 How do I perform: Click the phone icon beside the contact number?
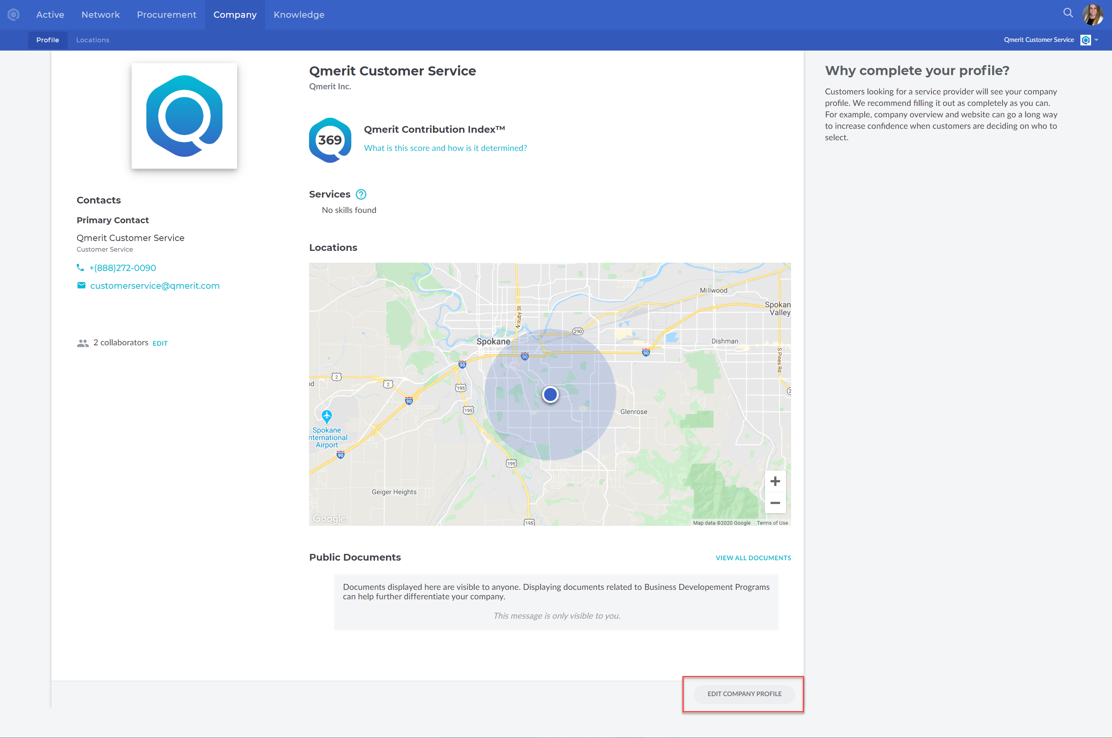[x=81, y=267]
